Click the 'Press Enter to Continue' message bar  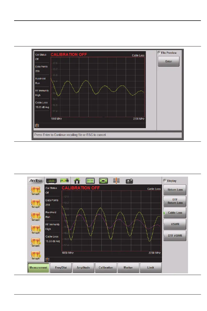tap(107, 135)
